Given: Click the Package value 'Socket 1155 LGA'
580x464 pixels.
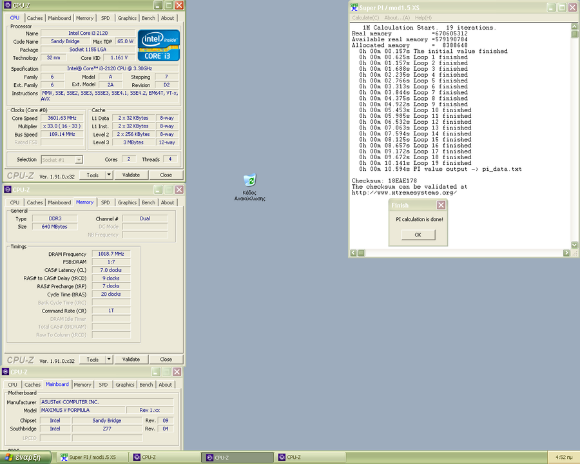Looking at the screenshot, I should click(x=88, y=49).
